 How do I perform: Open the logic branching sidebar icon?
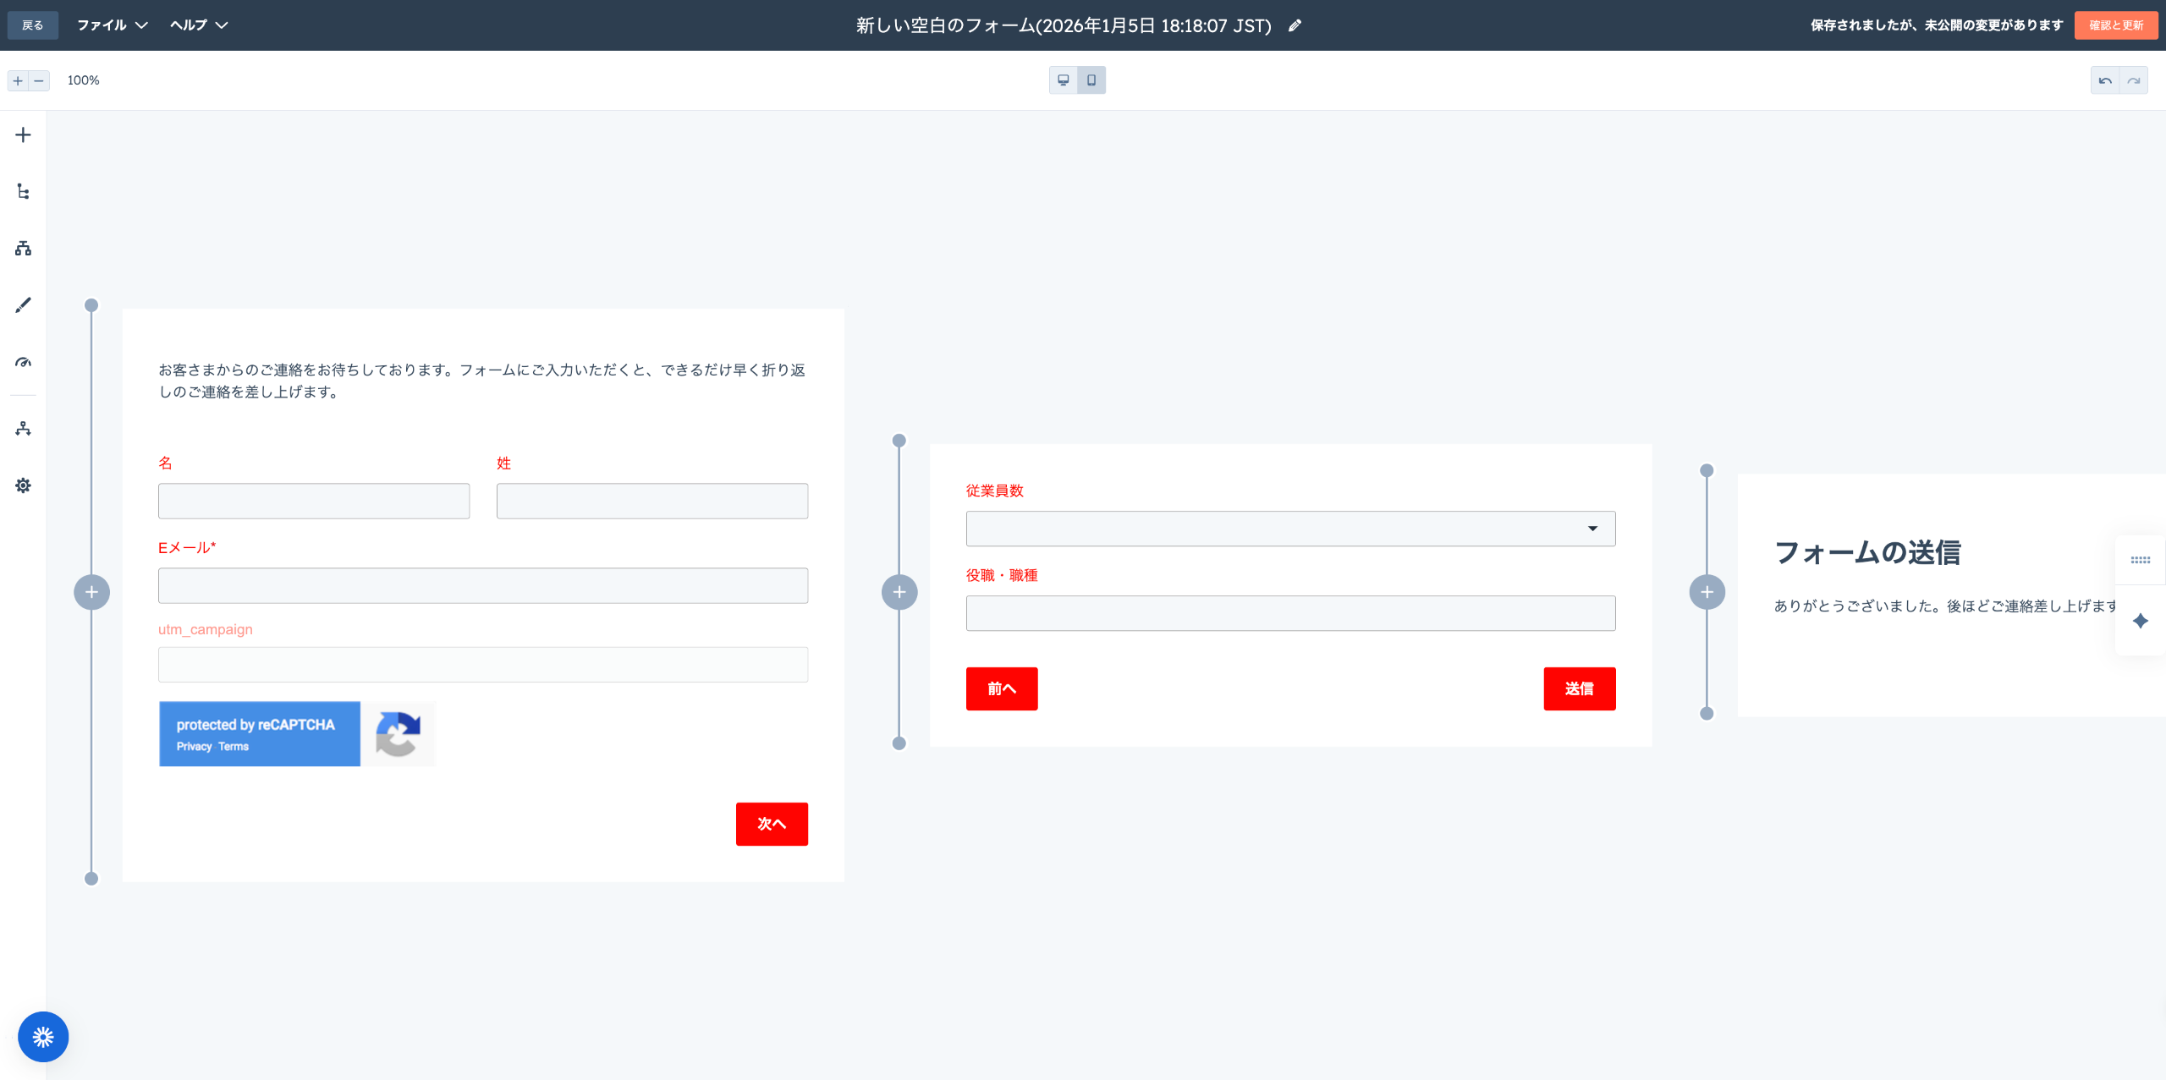23,248
